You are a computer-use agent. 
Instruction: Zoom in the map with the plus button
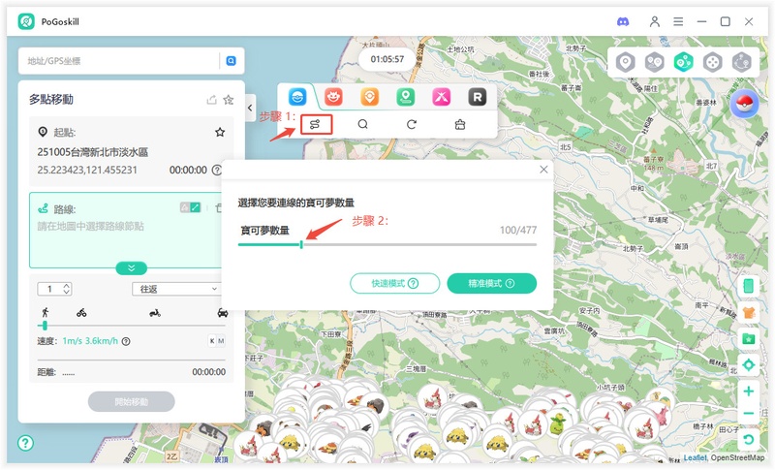point(748,392)
